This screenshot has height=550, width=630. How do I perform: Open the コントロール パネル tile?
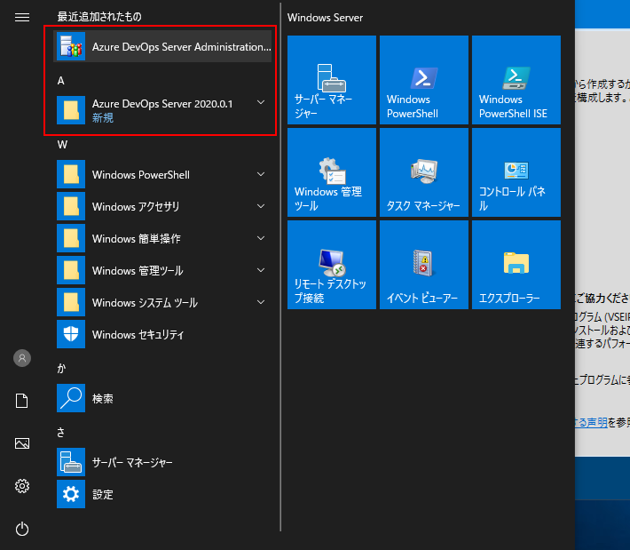coord(516,172)
